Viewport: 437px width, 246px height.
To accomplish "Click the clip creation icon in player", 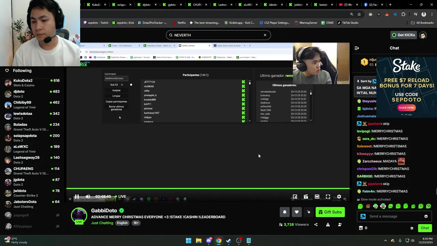I will click(x=306, y=196).
